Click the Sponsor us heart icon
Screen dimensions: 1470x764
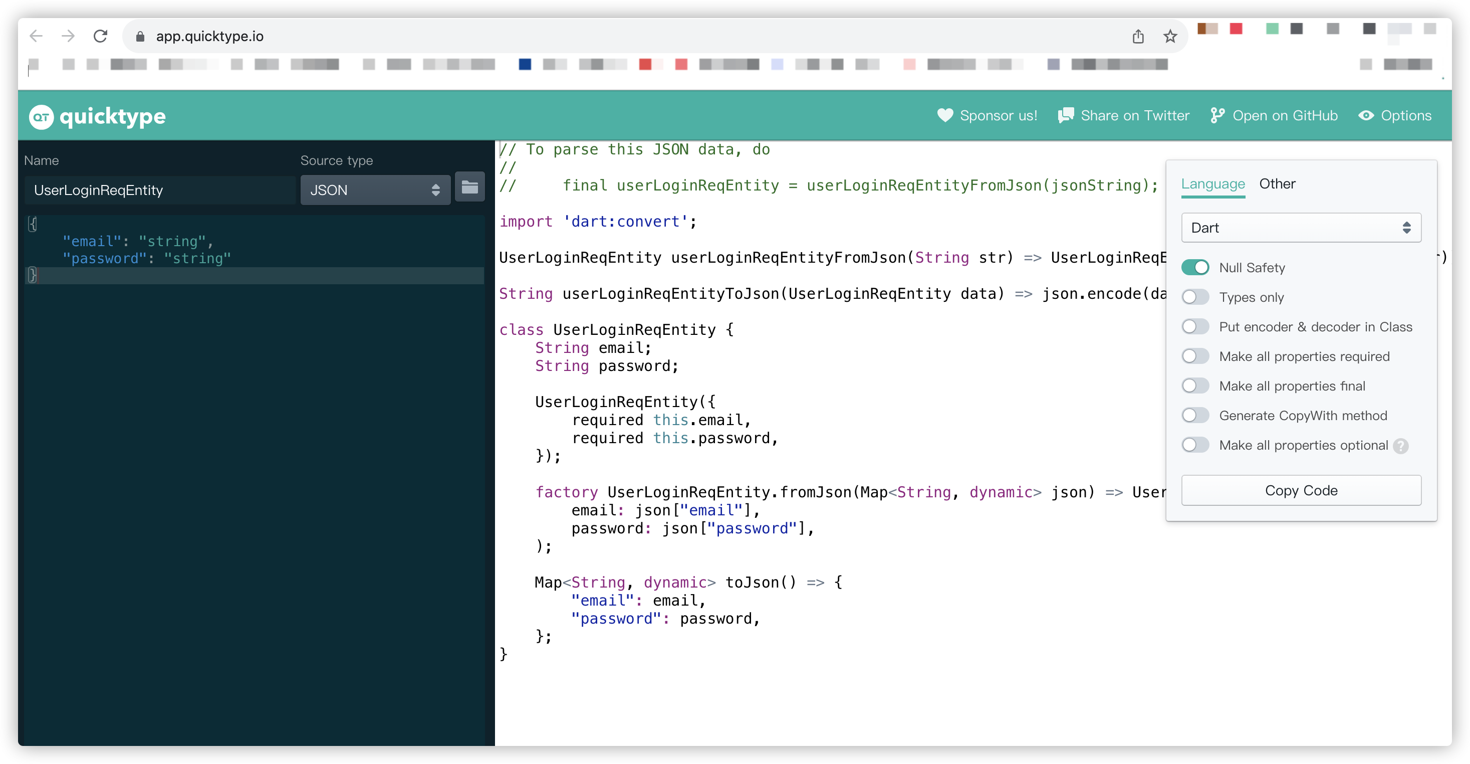(945, 115)
